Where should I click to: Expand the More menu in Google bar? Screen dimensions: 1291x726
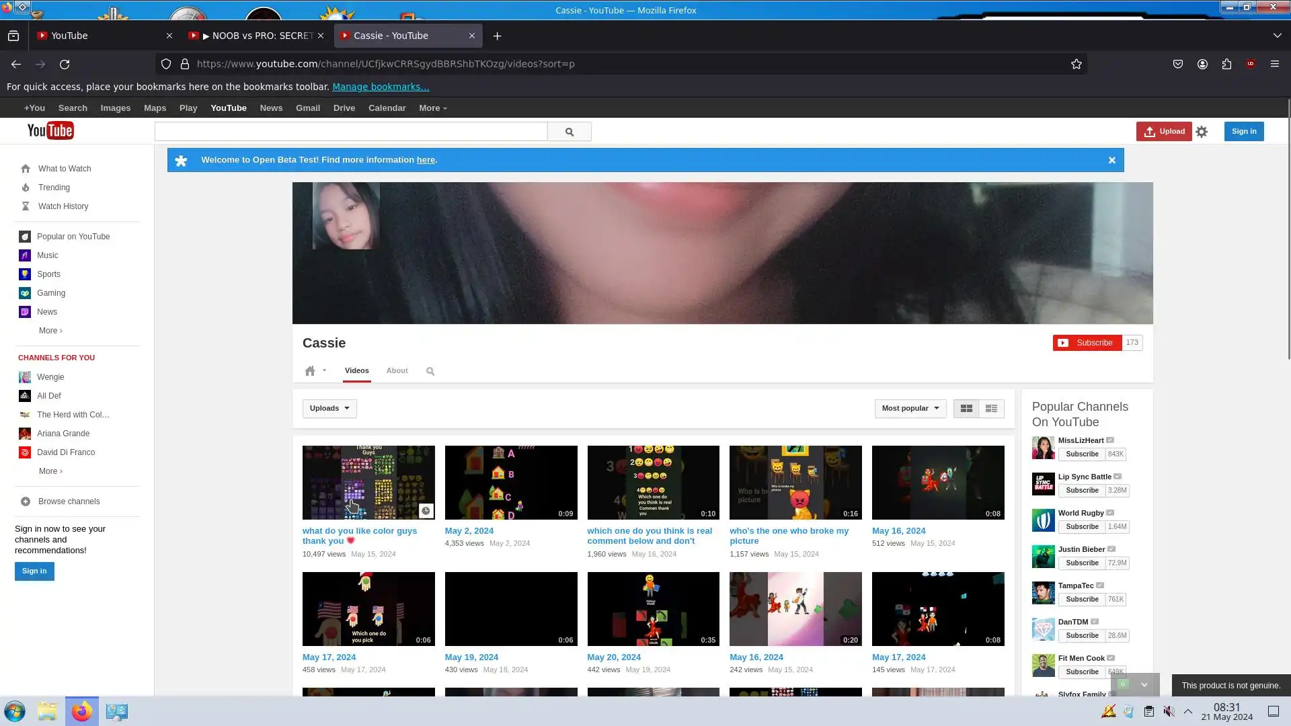pos(432,108)
